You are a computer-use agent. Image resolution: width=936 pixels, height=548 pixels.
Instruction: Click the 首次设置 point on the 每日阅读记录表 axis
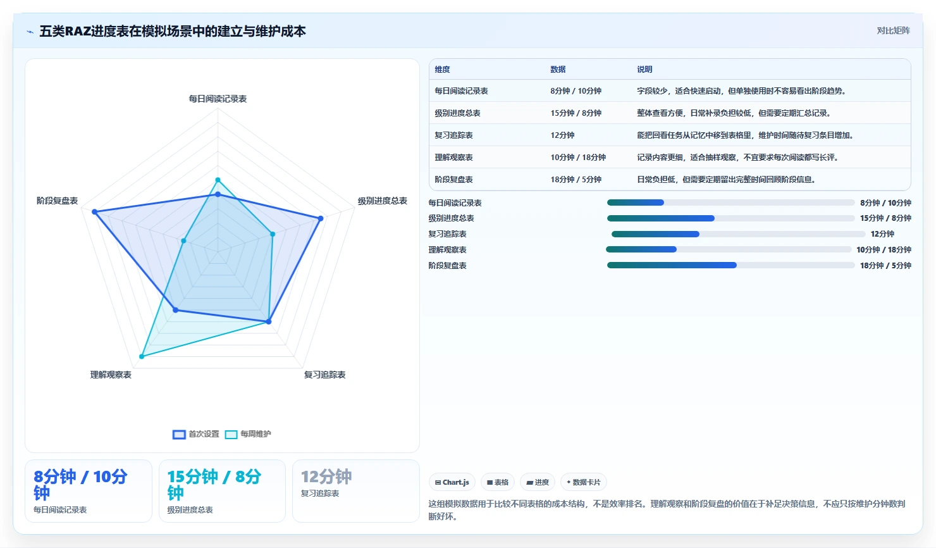[218, 194]
